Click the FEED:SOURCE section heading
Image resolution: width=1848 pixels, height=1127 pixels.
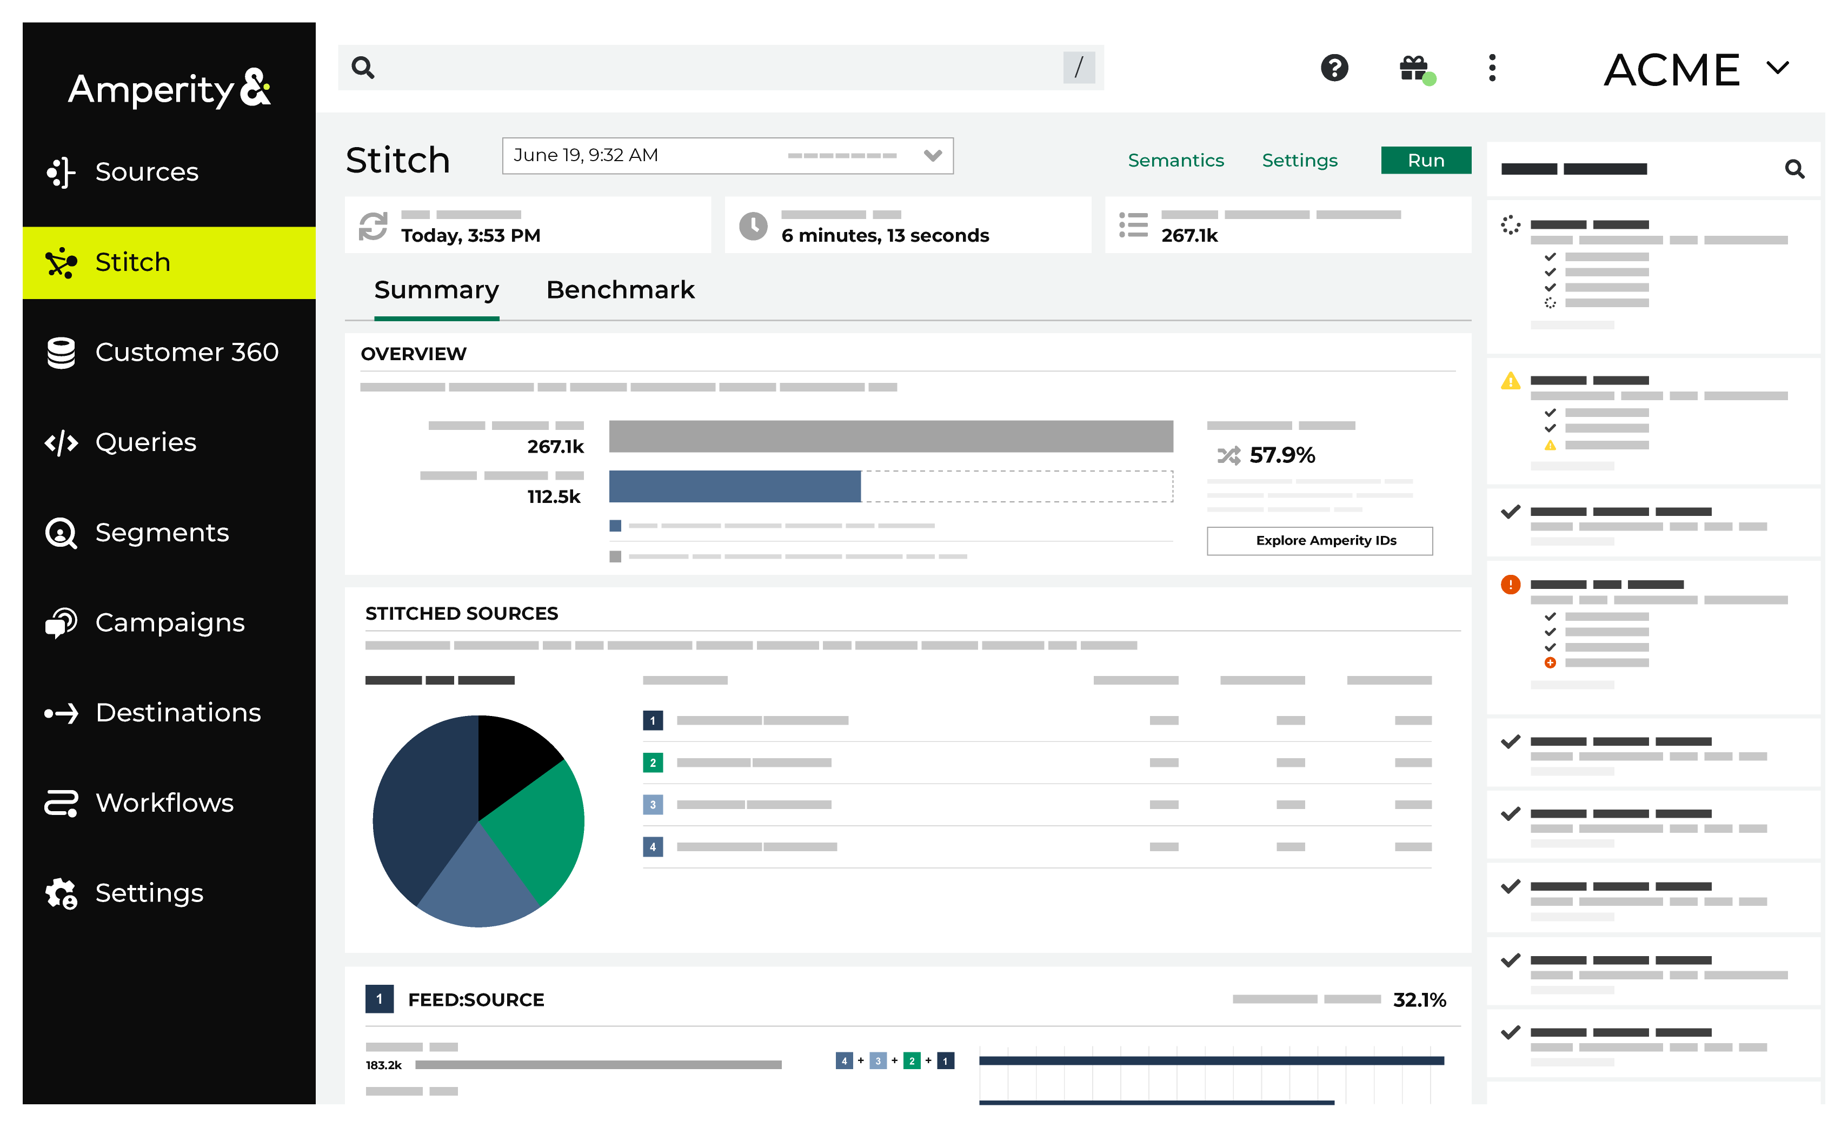[x=475, y=999]
